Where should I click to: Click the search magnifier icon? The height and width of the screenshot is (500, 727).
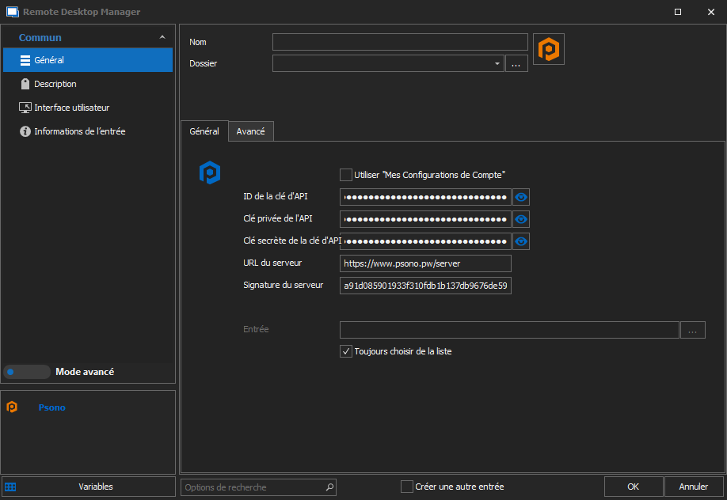[330, 487]
